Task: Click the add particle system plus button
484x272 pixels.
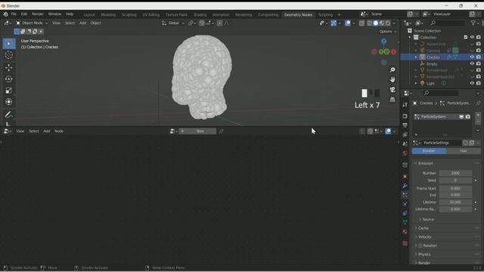Action: point(478,115)
